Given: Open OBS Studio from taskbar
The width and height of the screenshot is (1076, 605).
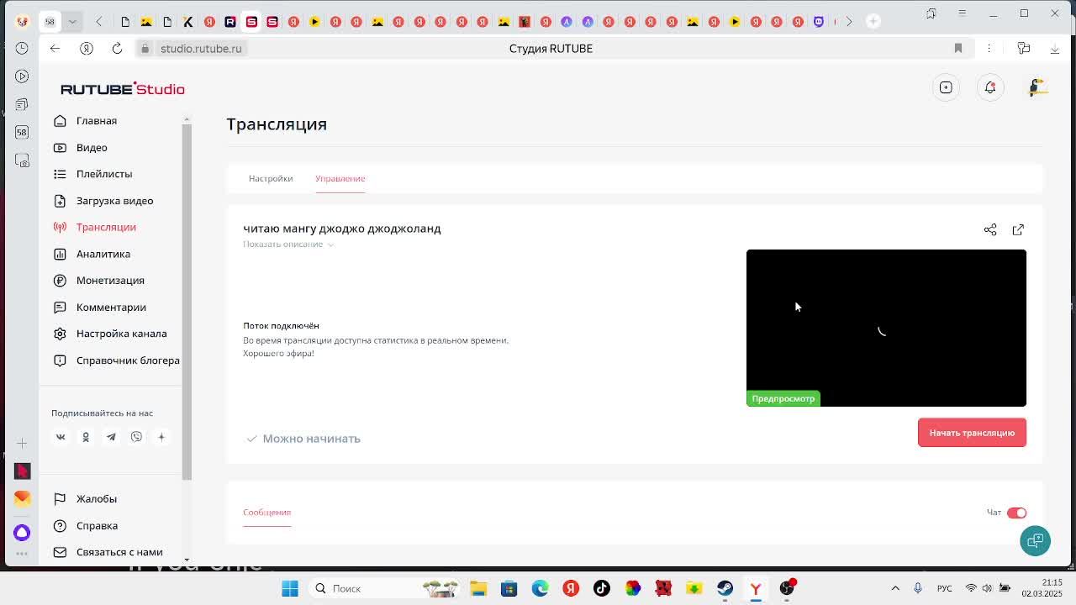Looking at the screenshot, I should 787,588.
